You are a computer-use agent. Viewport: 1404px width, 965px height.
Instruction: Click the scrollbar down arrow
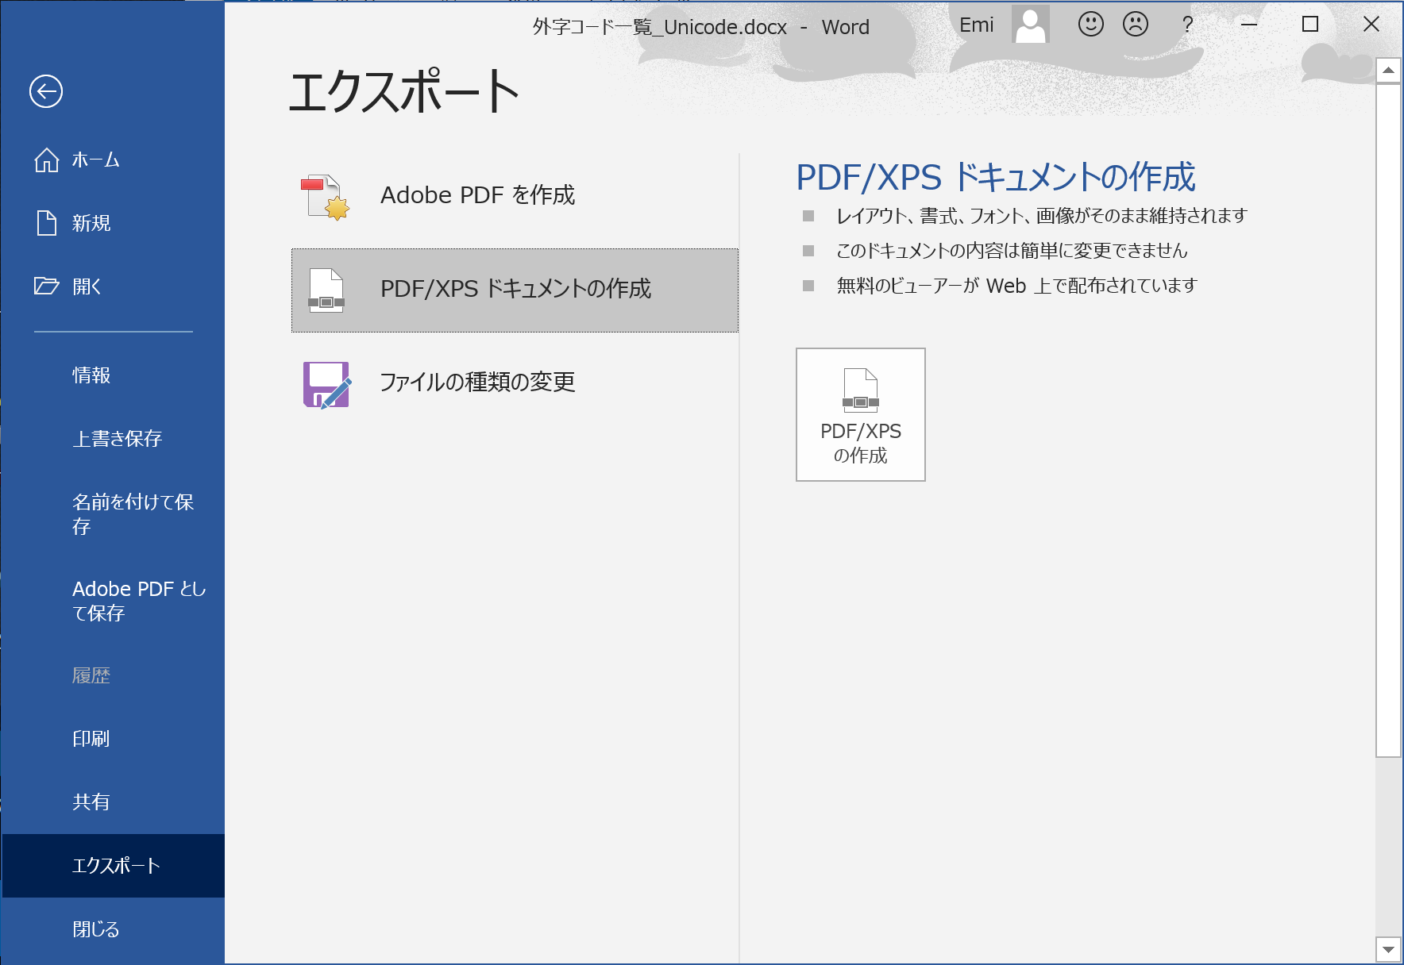[1388, 949]
